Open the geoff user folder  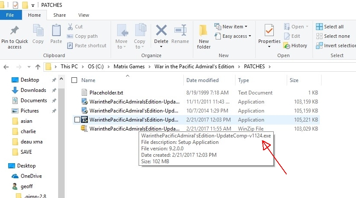(22, 186)
